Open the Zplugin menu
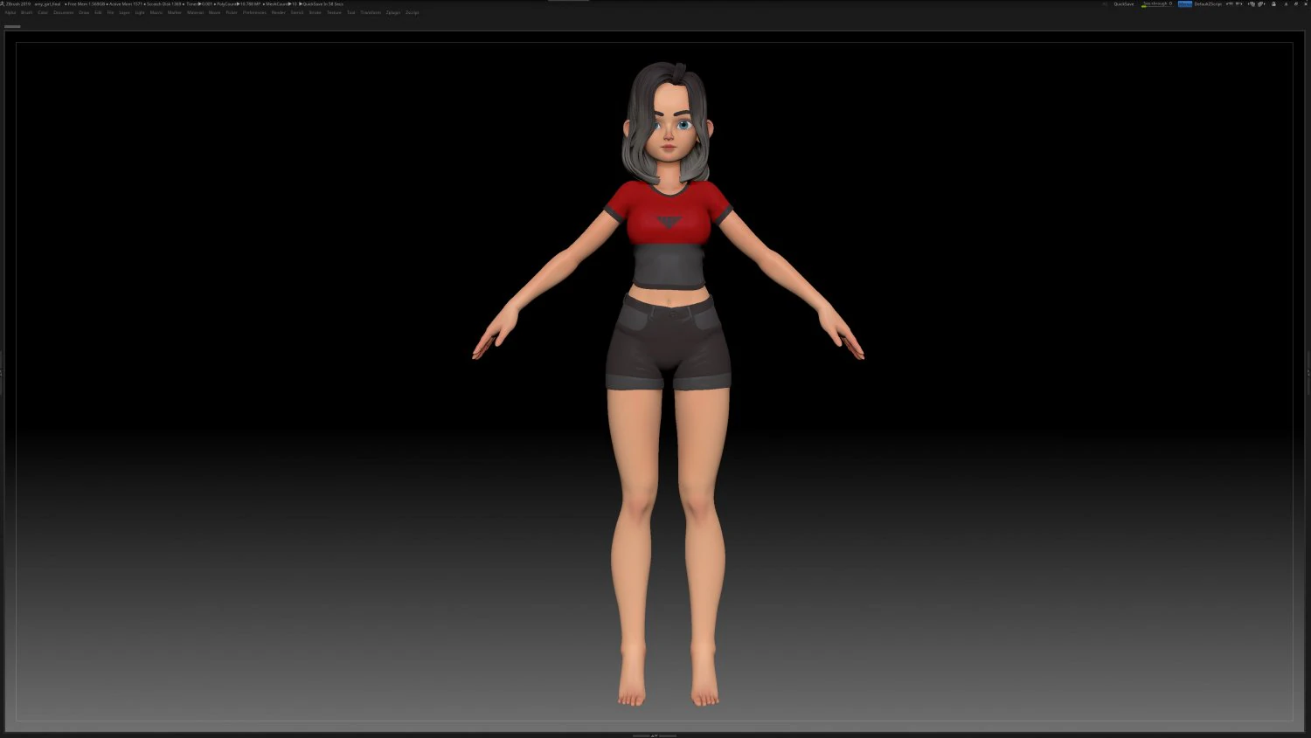The width and height of the screenshot is (1311, 738). click(393, 12)
